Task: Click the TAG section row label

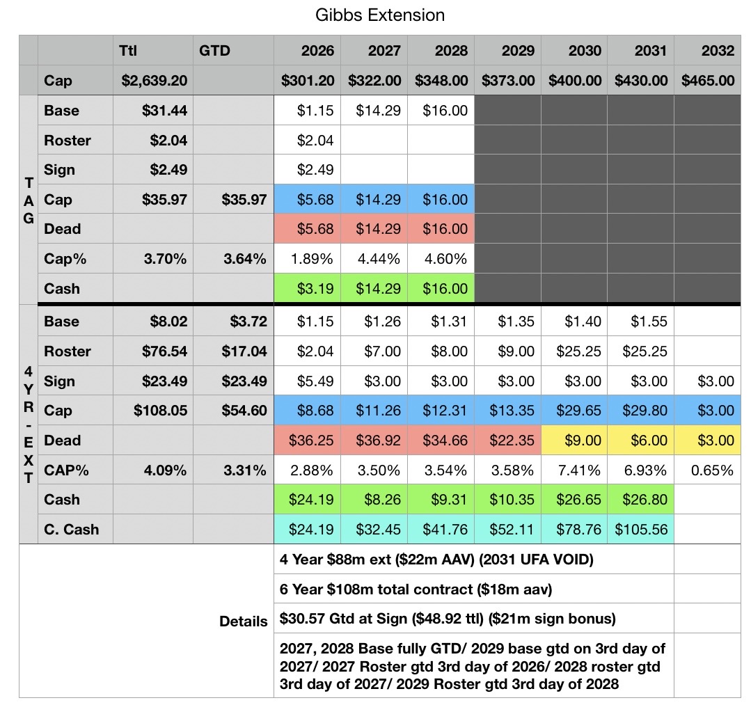Action: click(29, 200)
